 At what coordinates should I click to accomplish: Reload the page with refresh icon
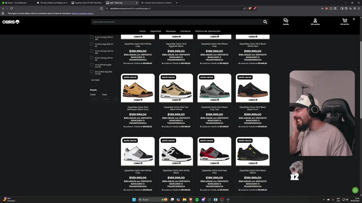12,8
